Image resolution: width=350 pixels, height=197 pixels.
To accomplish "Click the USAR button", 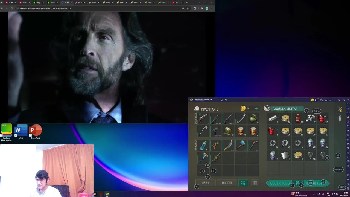I will click(205, 183).
